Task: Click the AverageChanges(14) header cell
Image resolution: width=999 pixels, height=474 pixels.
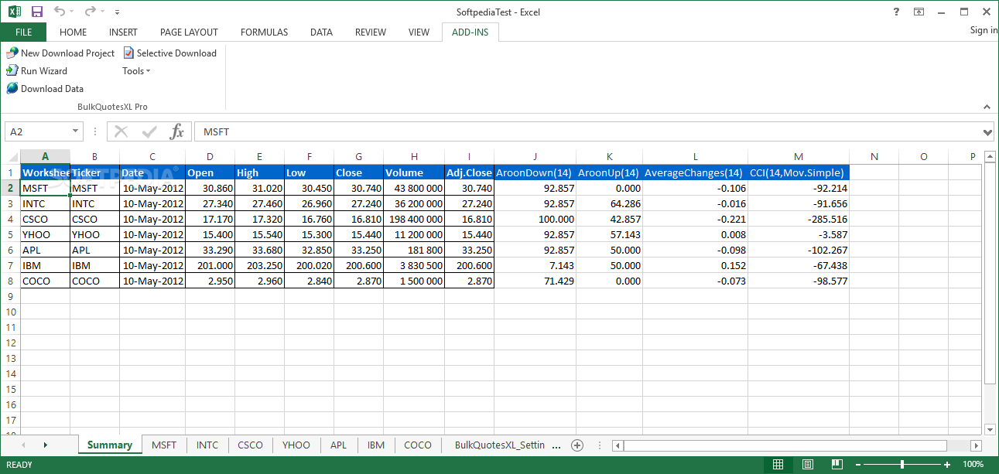Action: pyautogui.click(x=695, y=172)
